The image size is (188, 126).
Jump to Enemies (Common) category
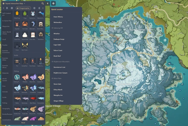(x=6, y=52)
